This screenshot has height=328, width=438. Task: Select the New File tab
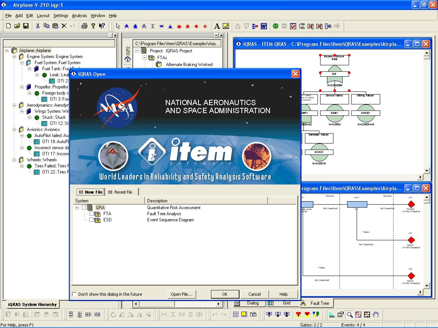pos(90,192)
